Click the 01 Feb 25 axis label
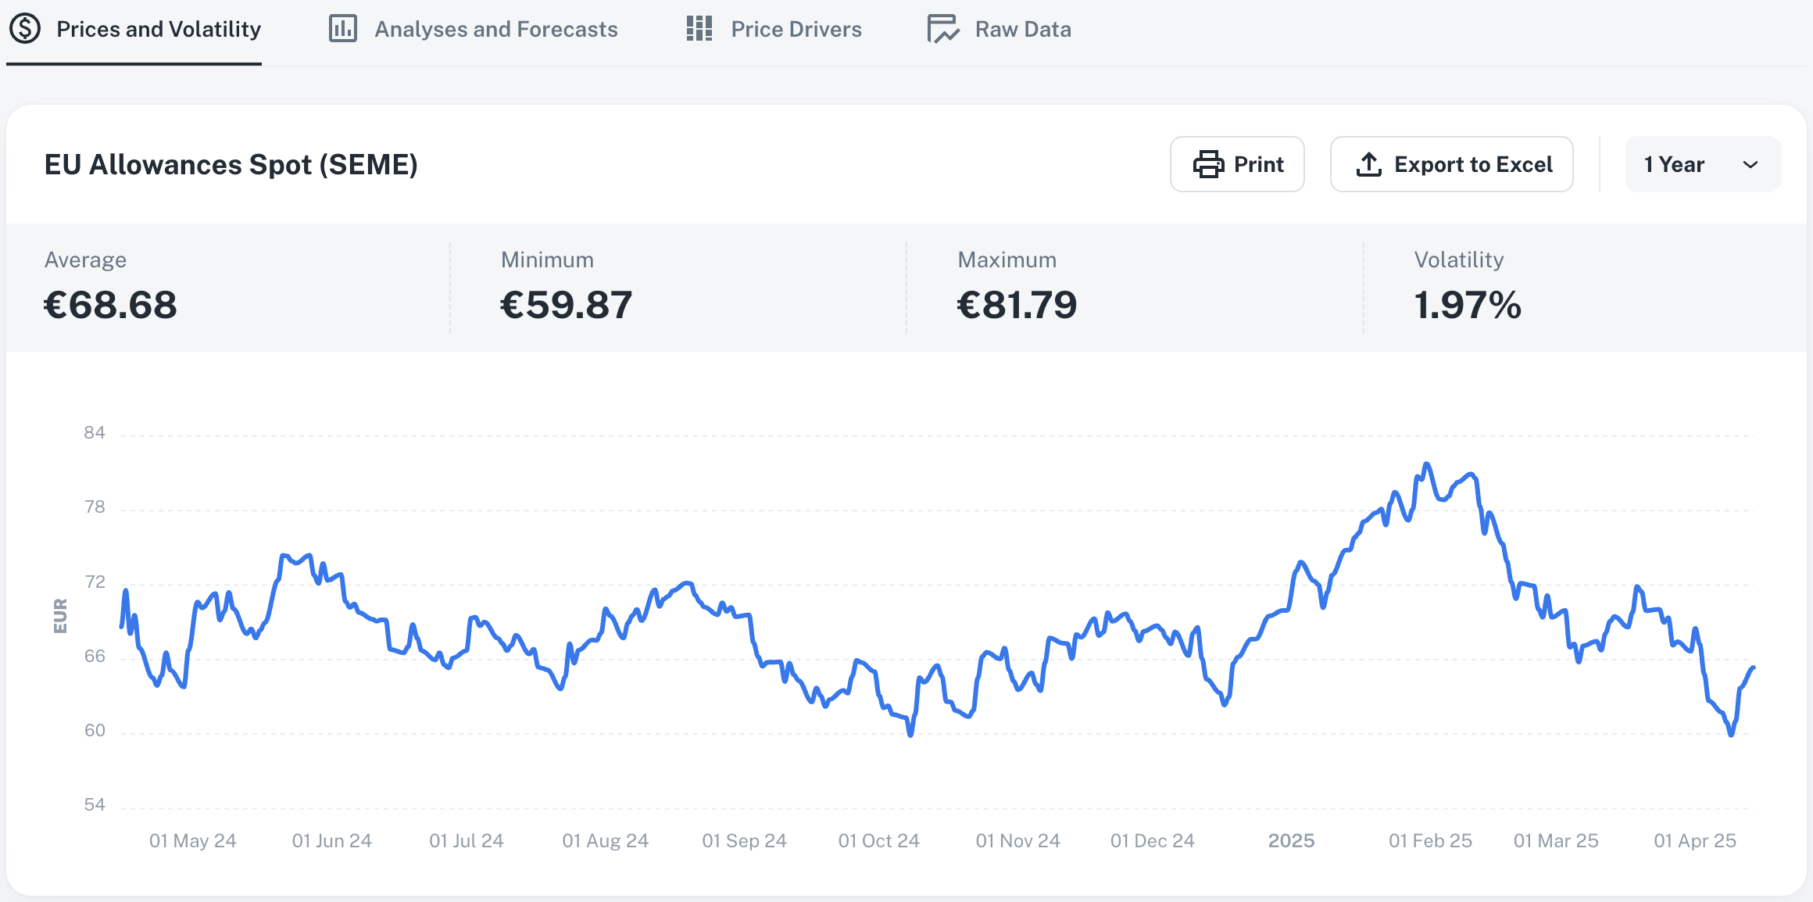Image resolution: width=1813 pixels, height=902 pixels. click(x=1431, y=841)
